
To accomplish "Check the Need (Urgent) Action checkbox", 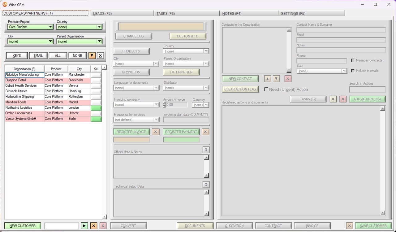I will (266, 89).
